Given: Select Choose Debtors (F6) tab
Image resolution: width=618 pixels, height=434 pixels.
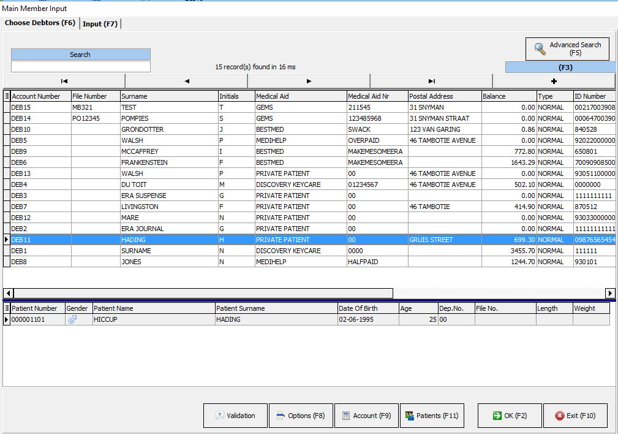Looking at the screenshot, I should tap(40, 23).
